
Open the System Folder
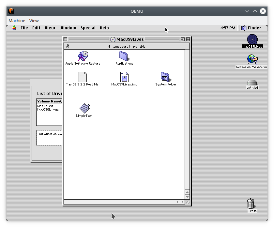tap(165, 77)
